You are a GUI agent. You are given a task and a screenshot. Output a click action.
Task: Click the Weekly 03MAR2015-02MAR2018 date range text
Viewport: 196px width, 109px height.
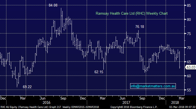click(81, 107)
